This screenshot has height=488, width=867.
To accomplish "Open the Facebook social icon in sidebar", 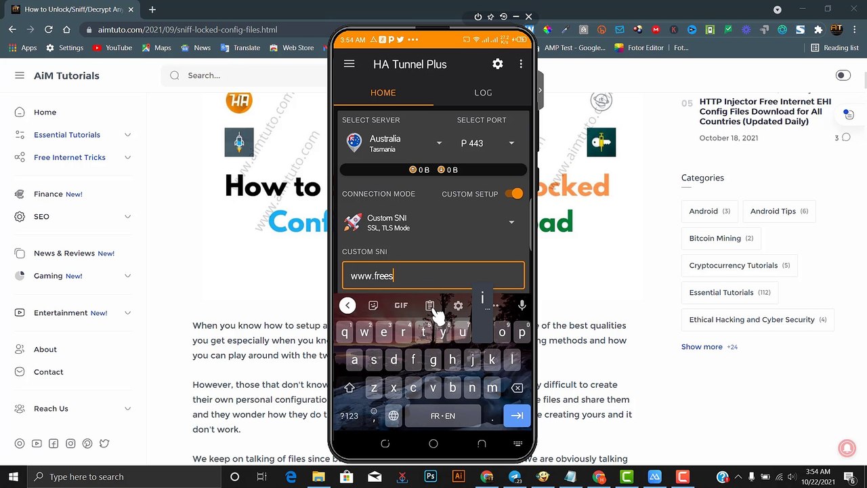I will pyautogui.click(x=54, y=444).
